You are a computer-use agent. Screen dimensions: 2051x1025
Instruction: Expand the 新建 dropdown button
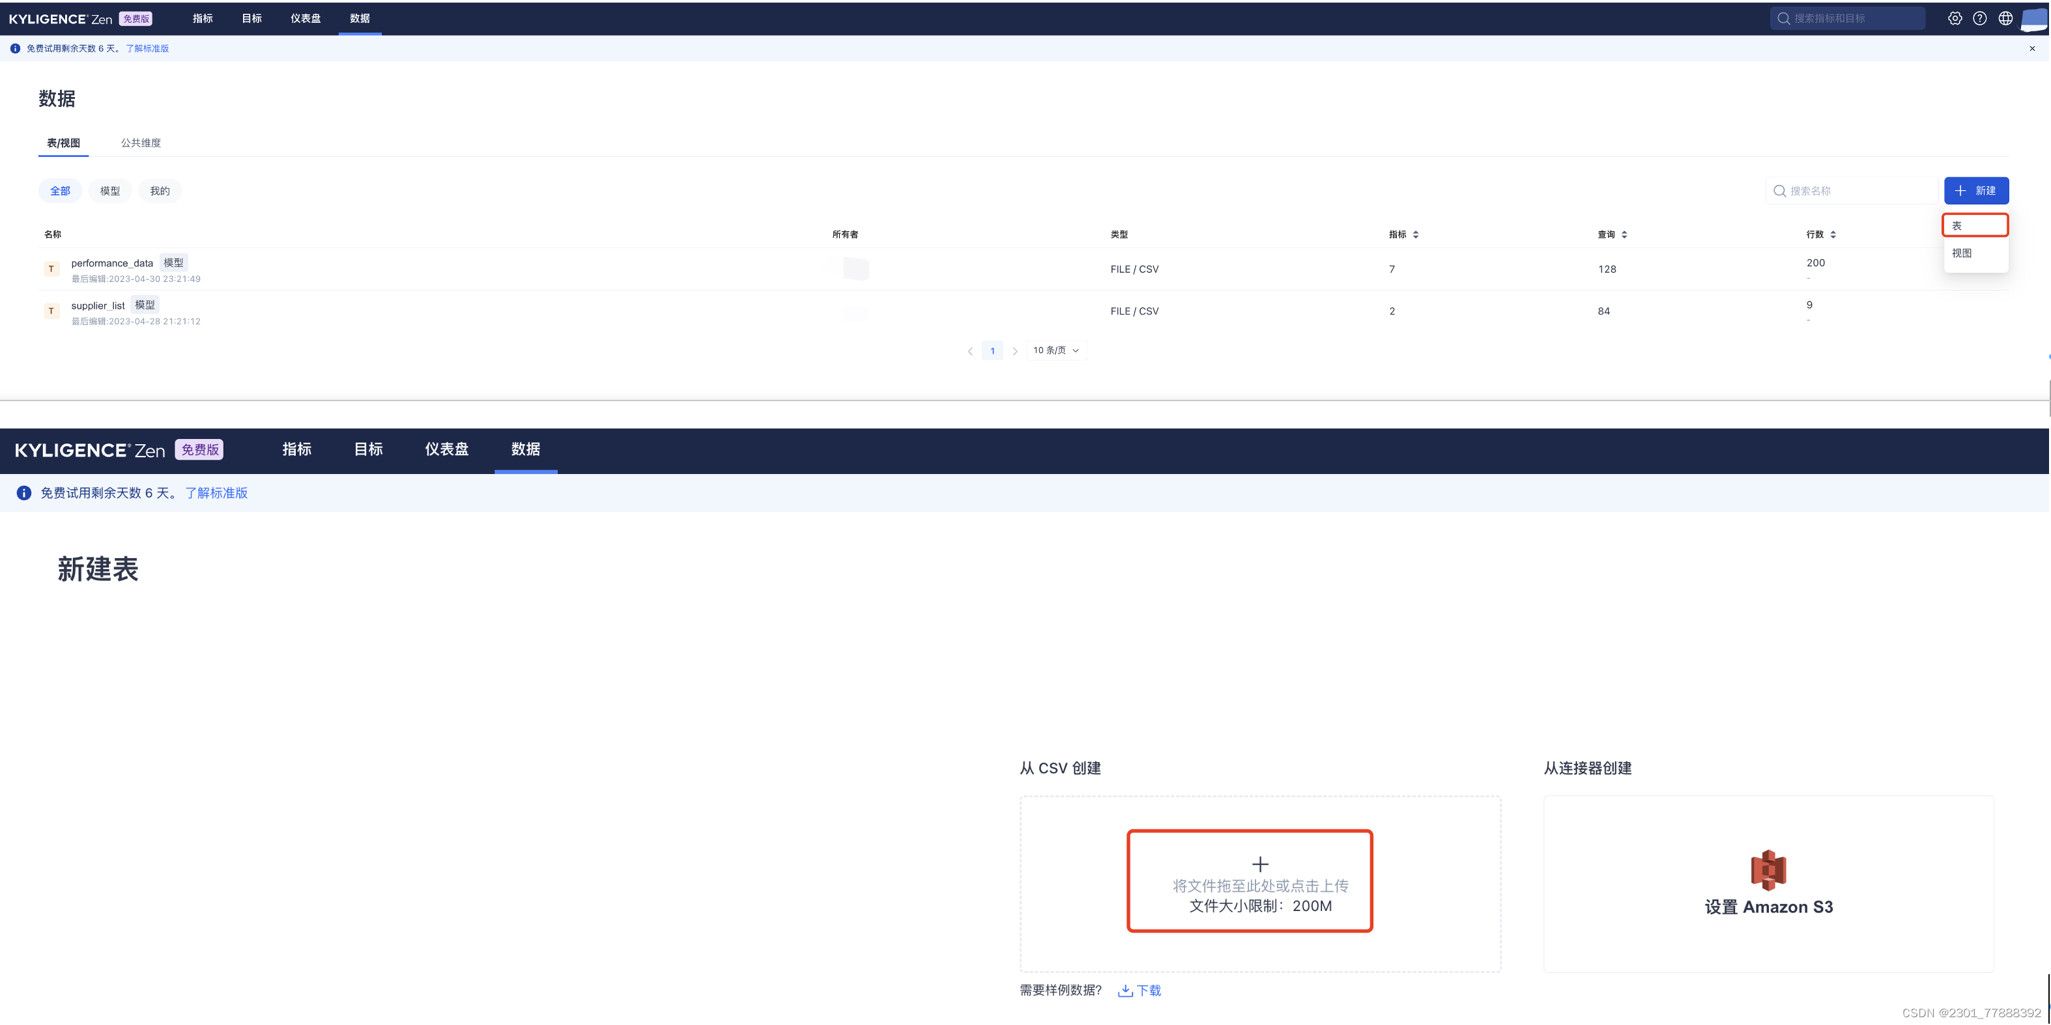click(1977, 190)
